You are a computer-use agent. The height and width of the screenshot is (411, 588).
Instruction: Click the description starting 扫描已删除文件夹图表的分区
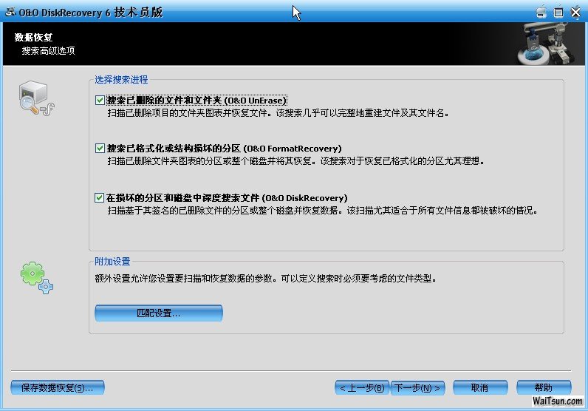tap(296, 161)
